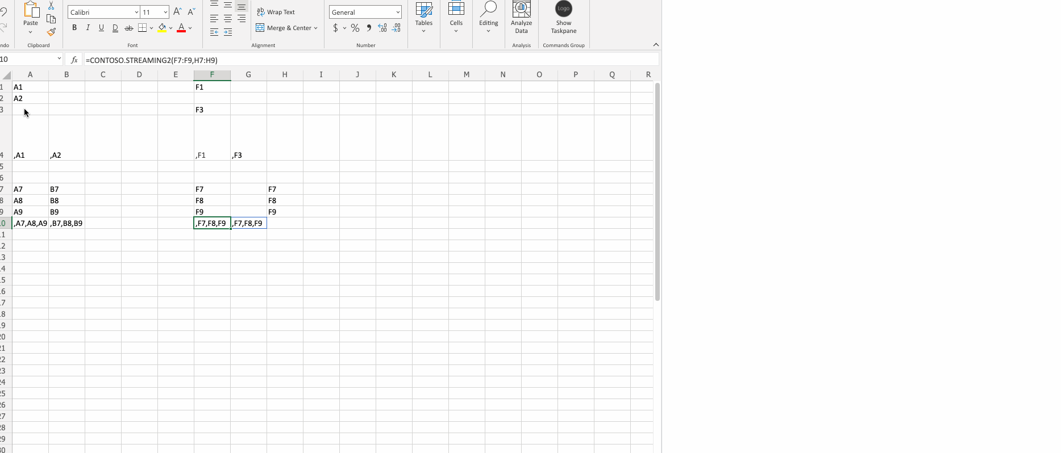Screen dimensions: 1061x453
Task: Click the Cut scissors icon
Action: [x=51, y=6]
